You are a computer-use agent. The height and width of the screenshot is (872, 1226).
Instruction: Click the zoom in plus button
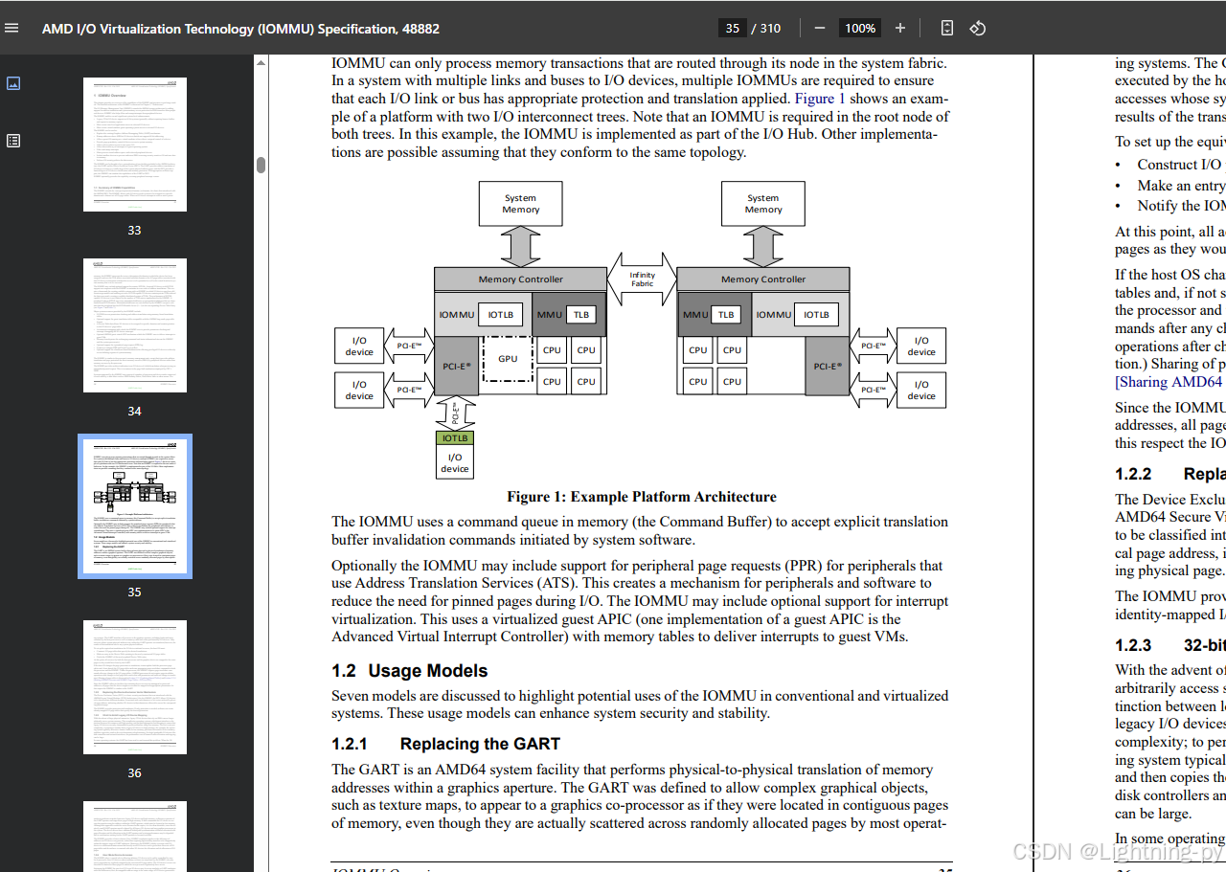(900, 29)
